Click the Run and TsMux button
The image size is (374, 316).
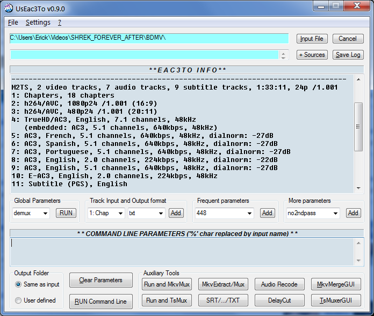coord(167,300)
